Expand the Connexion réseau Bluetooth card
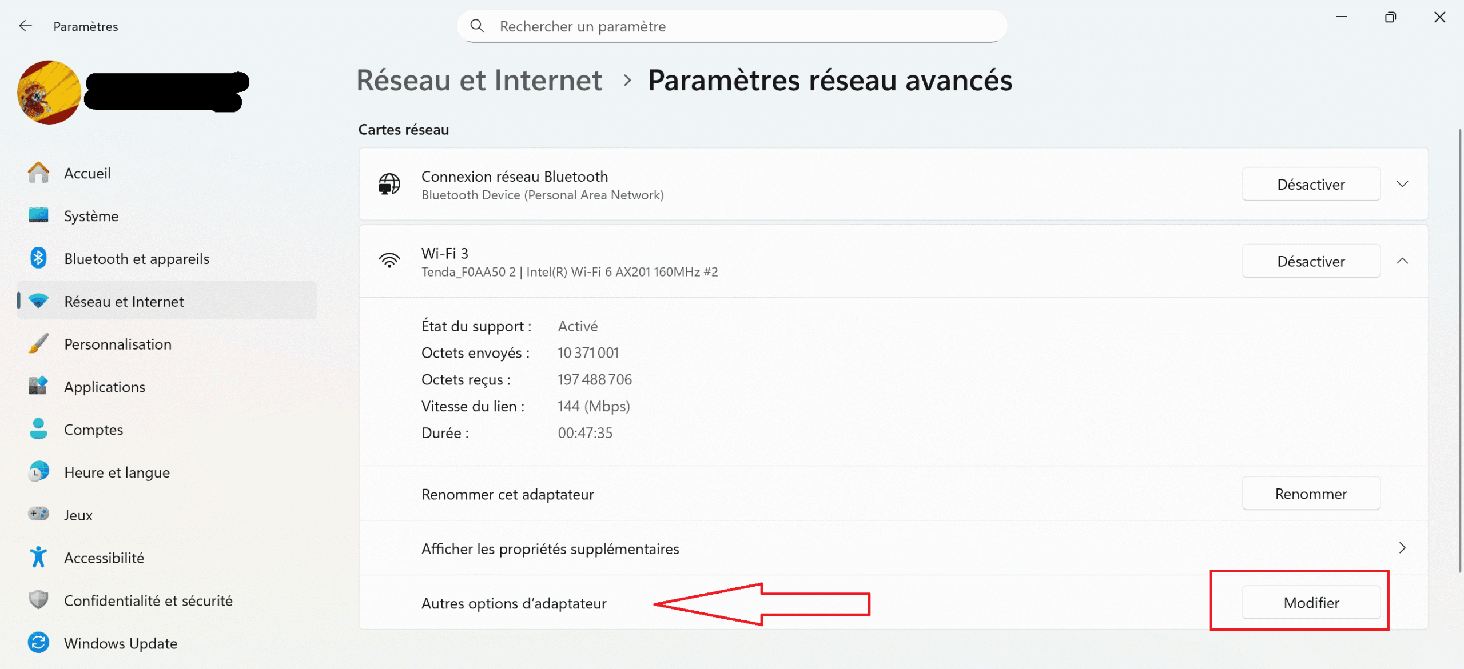This screenshot has height=669, width=1464. click(1402, 184)
